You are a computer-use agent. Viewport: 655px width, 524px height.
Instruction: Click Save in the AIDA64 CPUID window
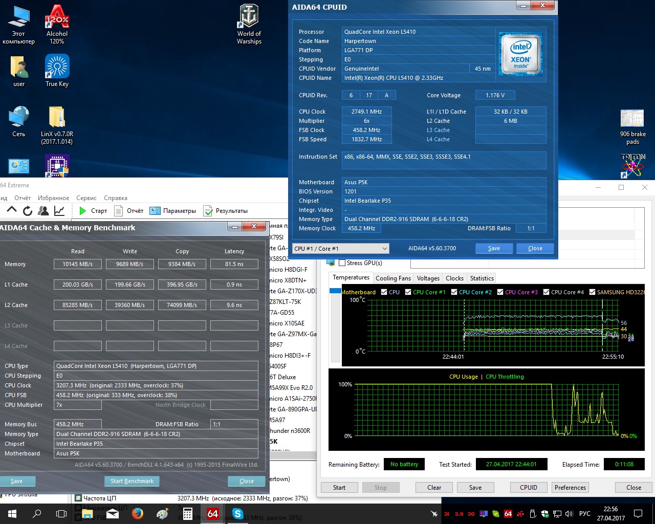coord(494,248)
